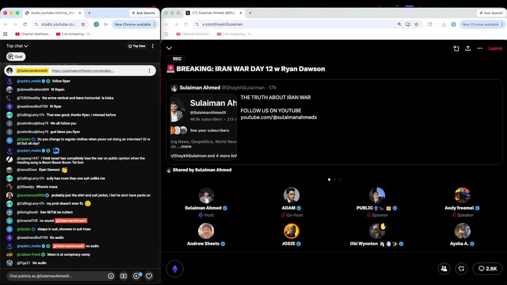Click the heart icon in chat bar
Viewport: 507px width, 285px height.
click(x=149, y=276)
